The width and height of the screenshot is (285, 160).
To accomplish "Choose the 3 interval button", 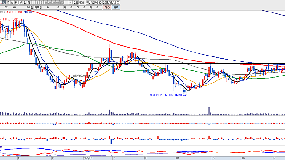I will pyautogui.click(x=37, y=3).
